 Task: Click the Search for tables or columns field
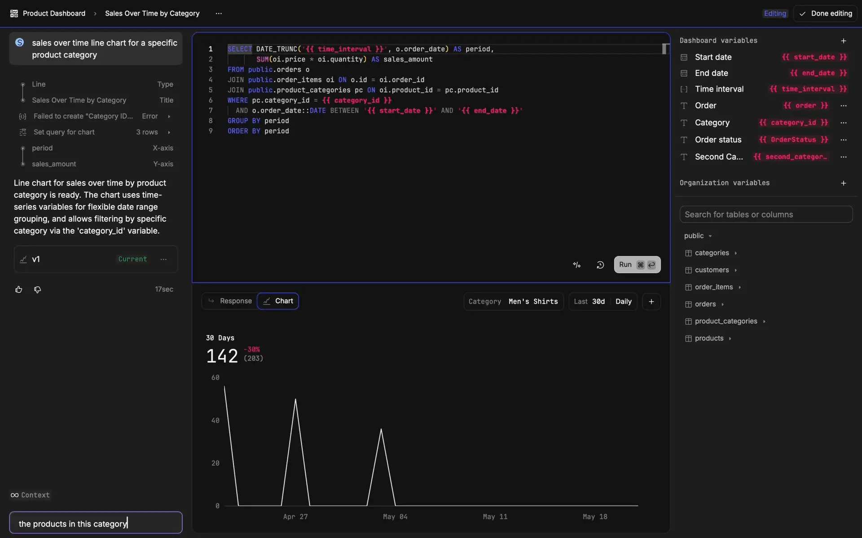(766, 214)
